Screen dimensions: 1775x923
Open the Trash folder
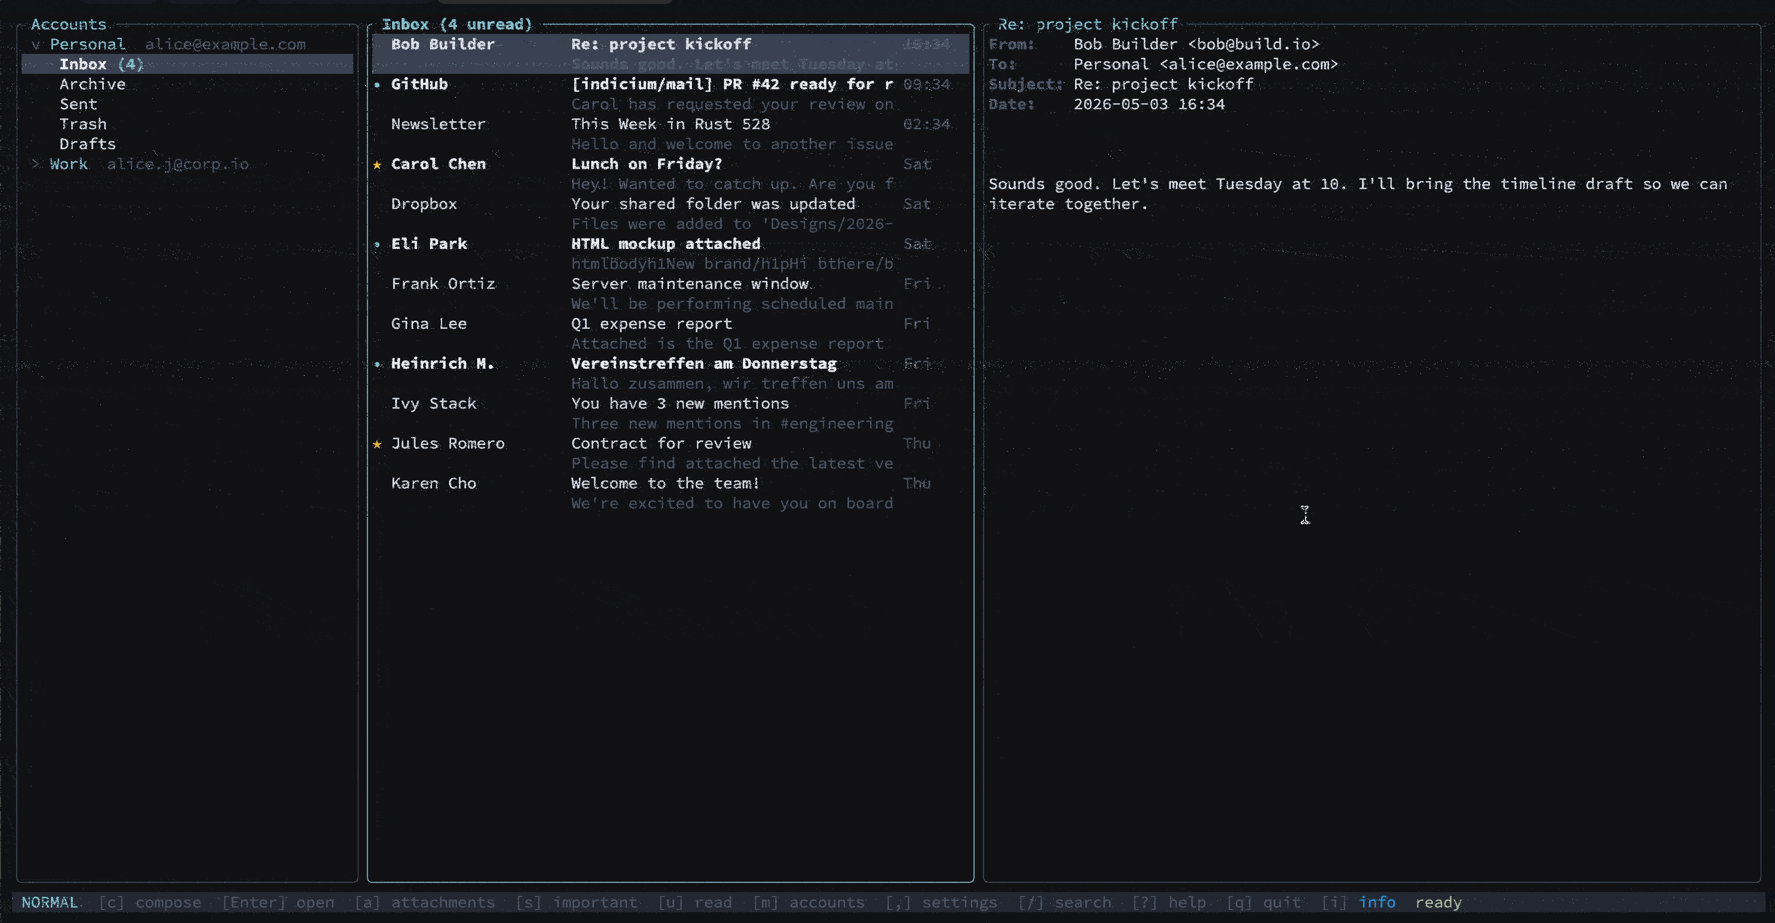(x=83, y=124)
